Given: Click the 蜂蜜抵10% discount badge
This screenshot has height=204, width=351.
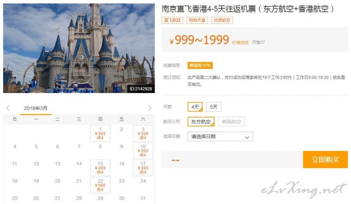Looking at the screenshot, I should coord(200,65).
